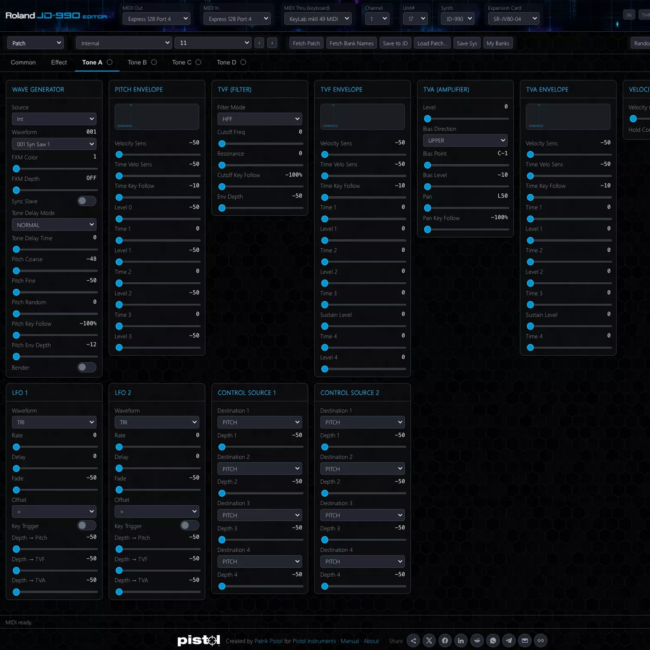Open the Unit# dropdown
Image resolution: width=650 pixels, height=650 pixels.
(x=415, y=19)
